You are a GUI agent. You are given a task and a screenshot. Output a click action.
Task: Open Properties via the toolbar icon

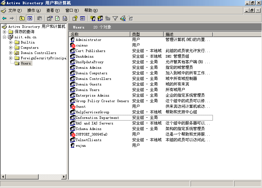(49, 18)
